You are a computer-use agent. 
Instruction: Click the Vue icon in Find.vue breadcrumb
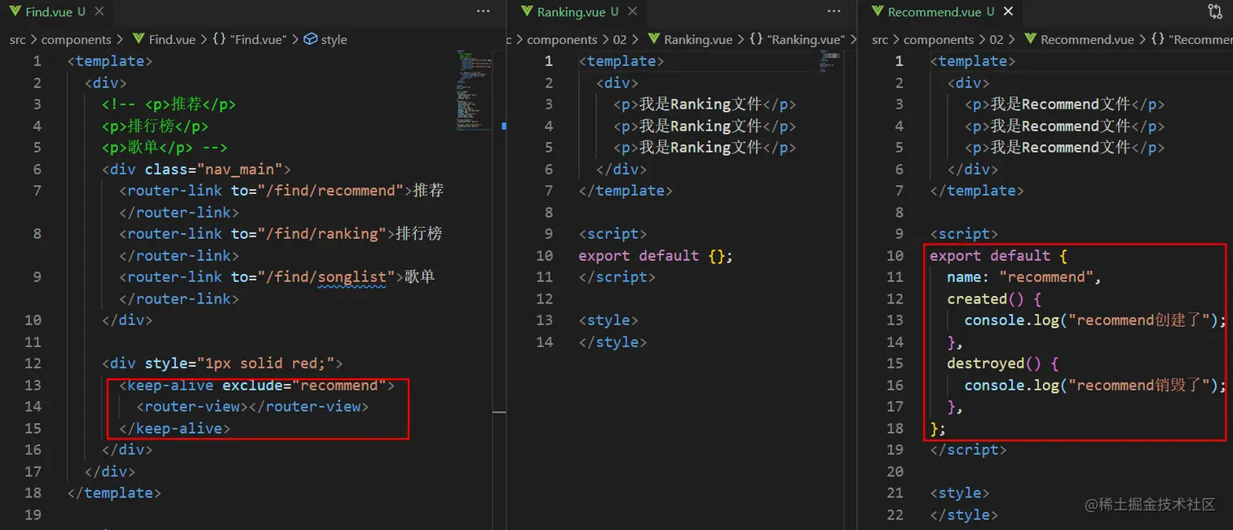(138, 39)
